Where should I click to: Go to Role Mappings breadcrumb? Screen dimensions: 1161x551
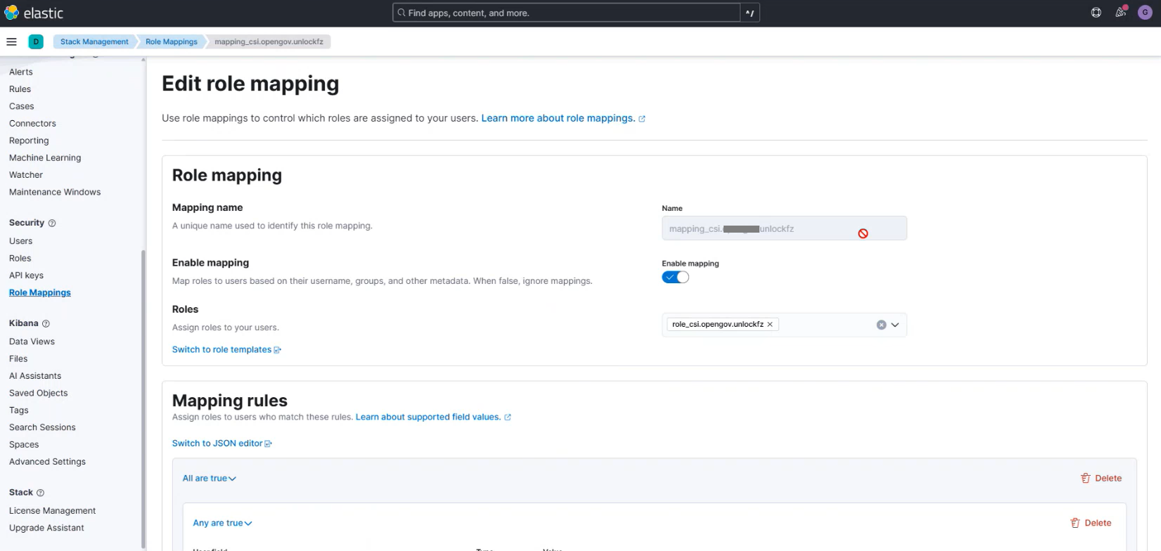(x=172, y=41)
